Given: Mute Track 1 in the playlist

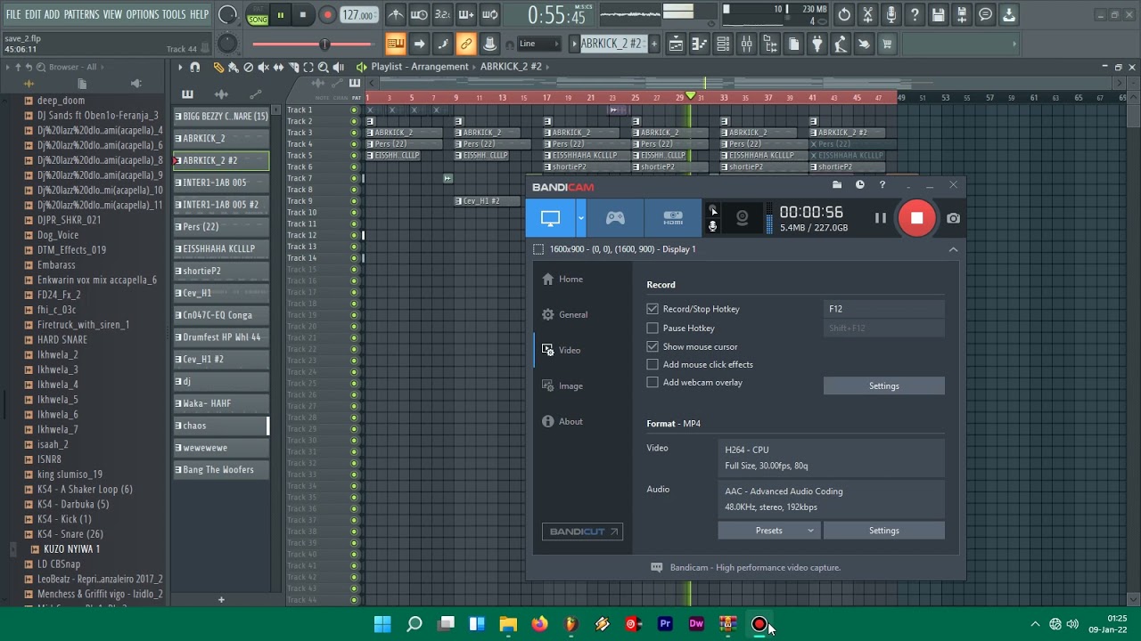Looking at the screenshot, I should [354, 110].
